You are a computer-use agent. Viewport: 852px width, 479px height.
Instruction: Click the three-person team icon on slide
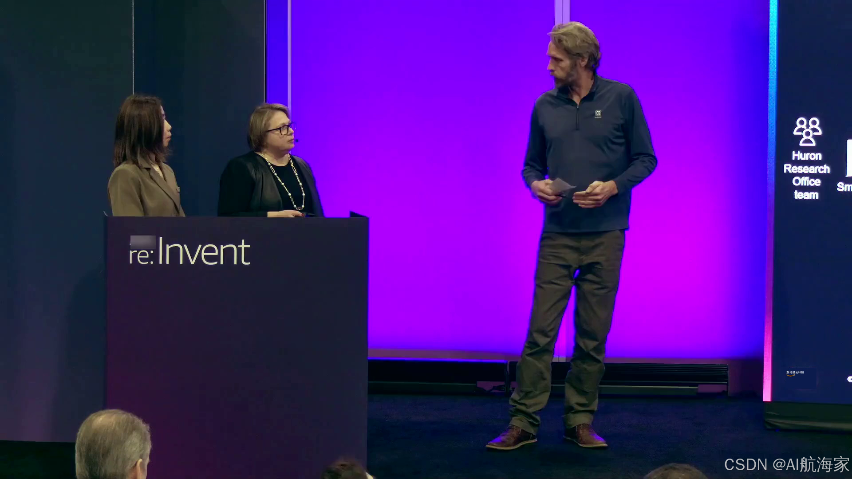(x=807, y=131)
